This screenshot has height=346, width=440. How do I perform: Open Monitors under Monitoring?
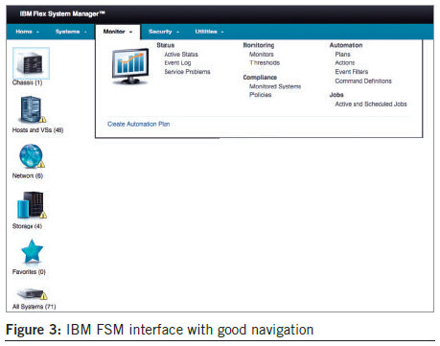262,55
